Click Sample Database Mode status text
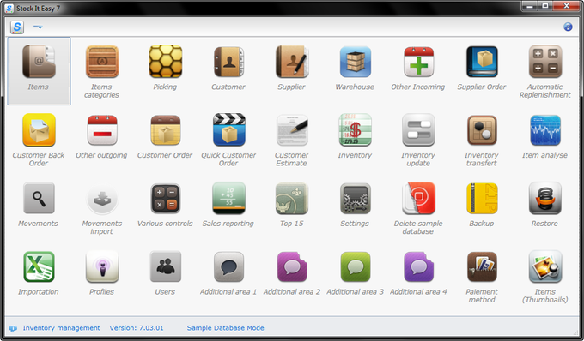 225,328
